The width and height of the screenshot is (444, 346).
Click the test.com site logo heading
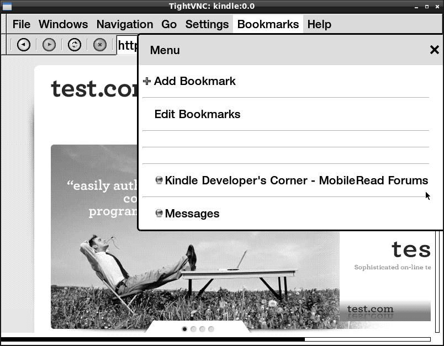[95, 89]
